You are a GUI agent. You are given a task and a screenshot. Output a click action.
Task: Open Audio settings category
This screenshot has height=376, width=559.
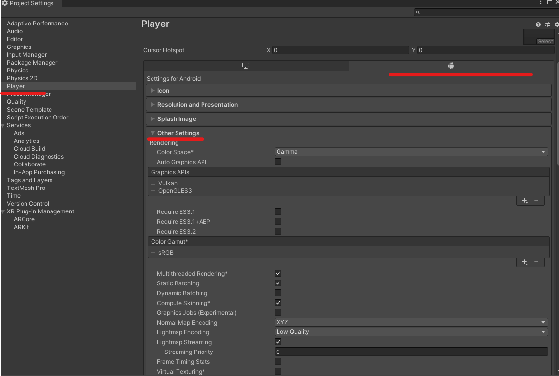15,31
